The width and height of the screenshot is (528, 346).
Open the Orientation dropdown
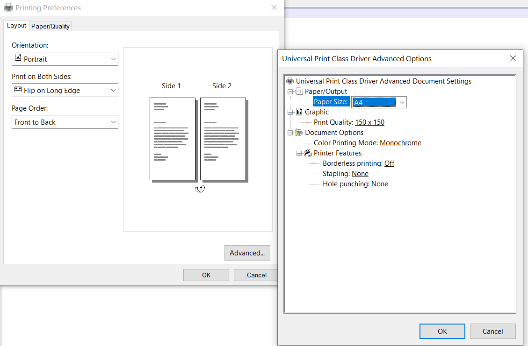65,59
